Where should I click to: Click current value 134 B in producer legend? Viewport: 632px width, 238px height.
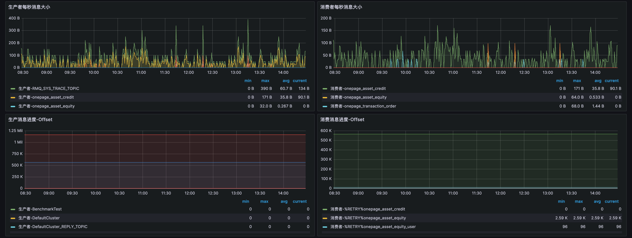304,89
